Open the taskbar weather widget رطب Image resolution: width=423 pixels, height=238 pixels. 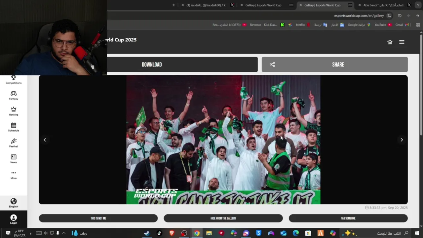coord(79,233)
